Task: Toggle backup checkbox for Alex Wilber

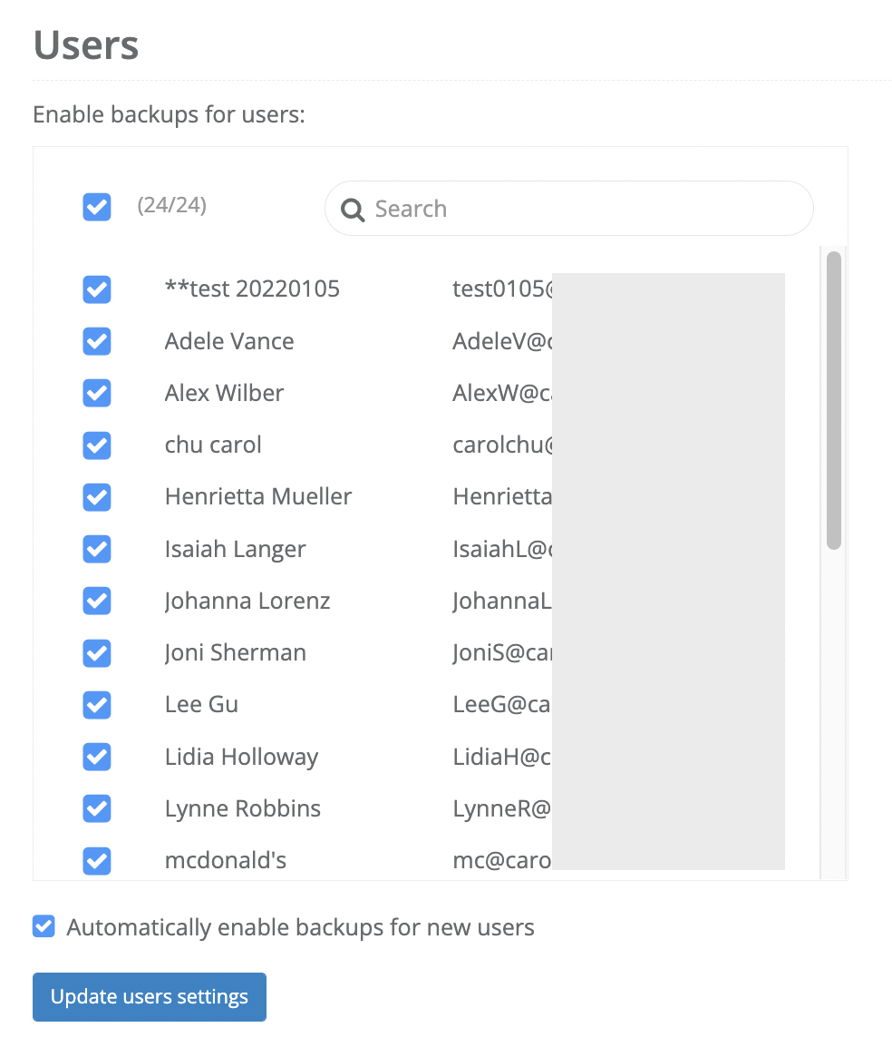Action: (97, 393)
